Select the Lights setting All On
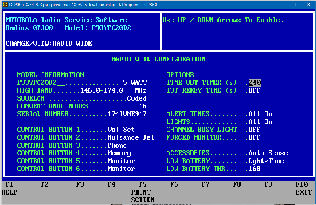This screenshot has height=205, width=316. tap(260, 122)
